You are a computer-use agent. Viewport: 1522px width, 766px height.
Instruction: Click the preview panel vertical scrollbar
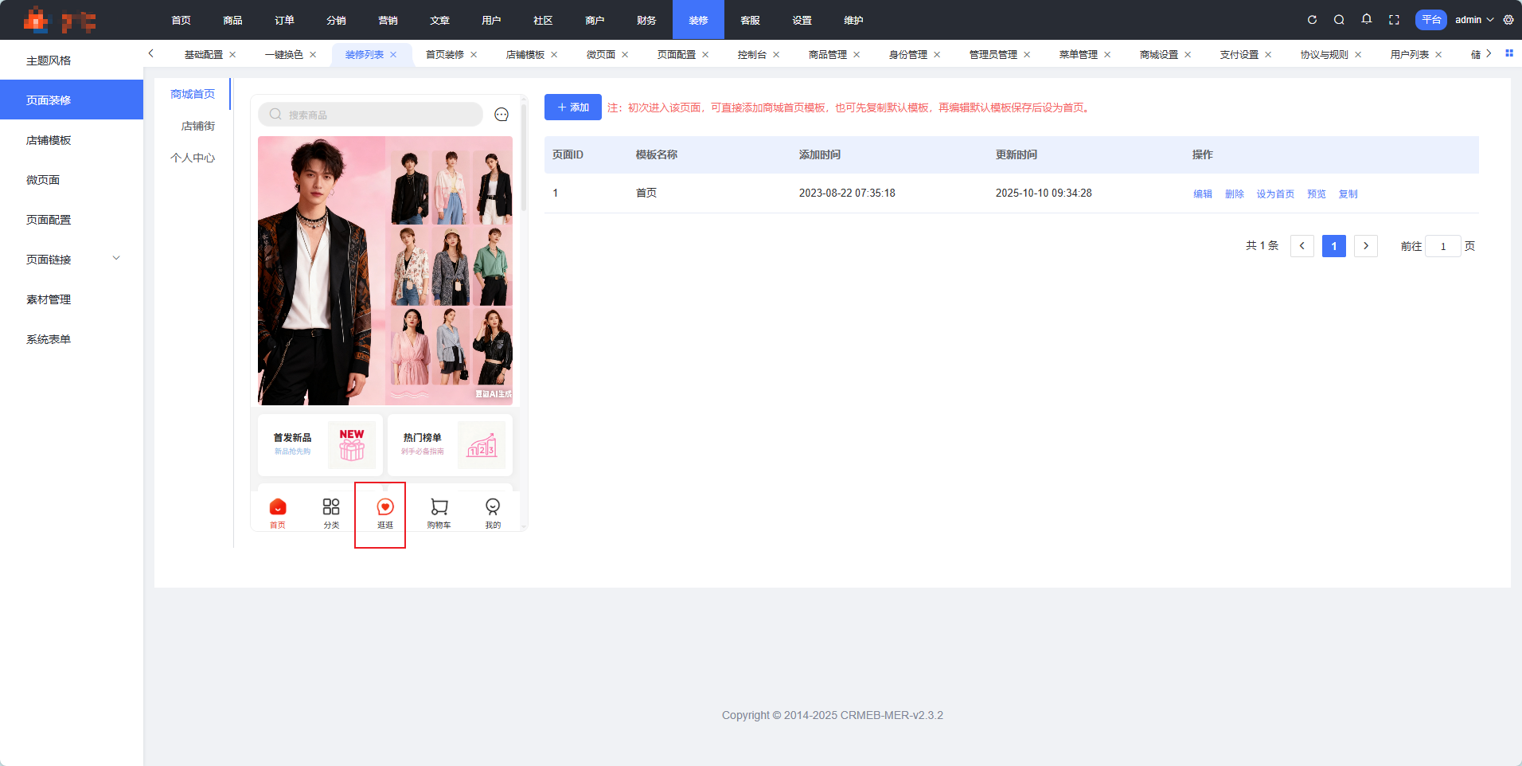[524, 159]
